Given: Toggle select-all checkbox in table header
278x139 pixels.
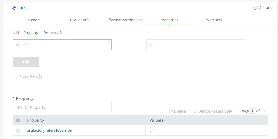Looking at the screenshot, I should coord(18,120).
